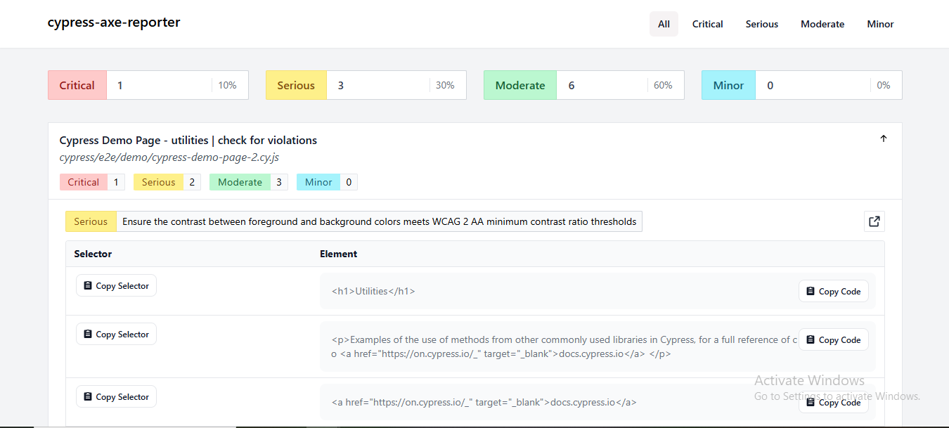Click Copy Code for the h1 Utilities element

pyautogui.click(x=833, y=291)
